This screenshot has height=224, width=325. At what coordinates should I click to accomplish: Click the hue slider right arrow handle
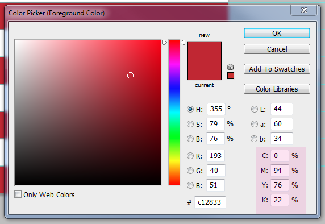pyautogui.click(x=183, y=42)
